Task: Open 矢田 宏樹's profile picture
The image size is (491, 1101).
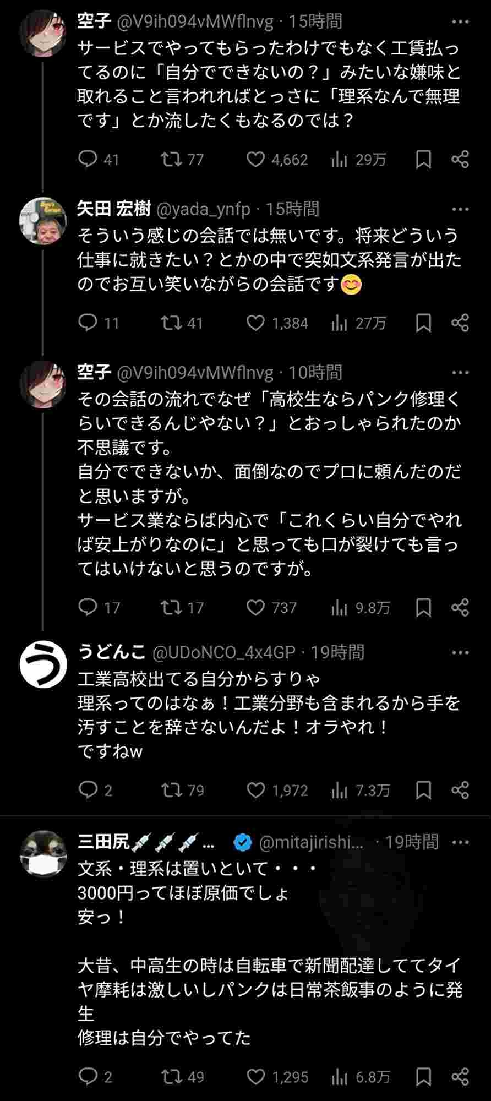Action: point(43,221)
